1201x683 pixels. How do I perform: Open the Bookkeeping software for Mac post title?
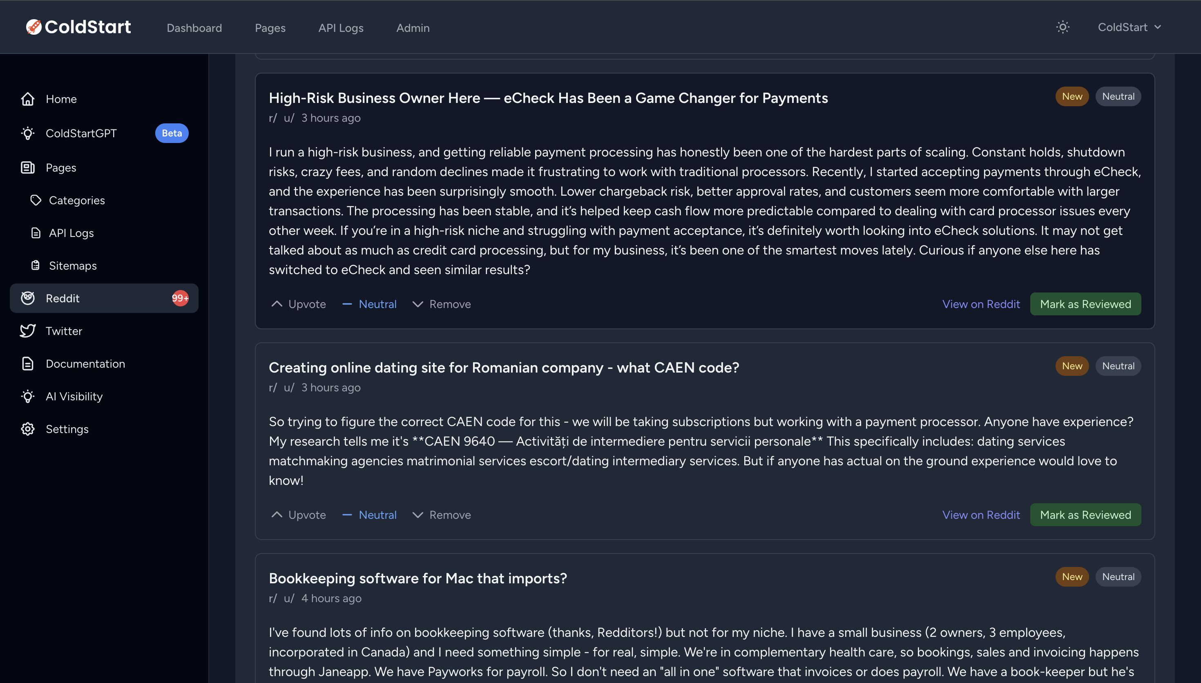[418, 578]
